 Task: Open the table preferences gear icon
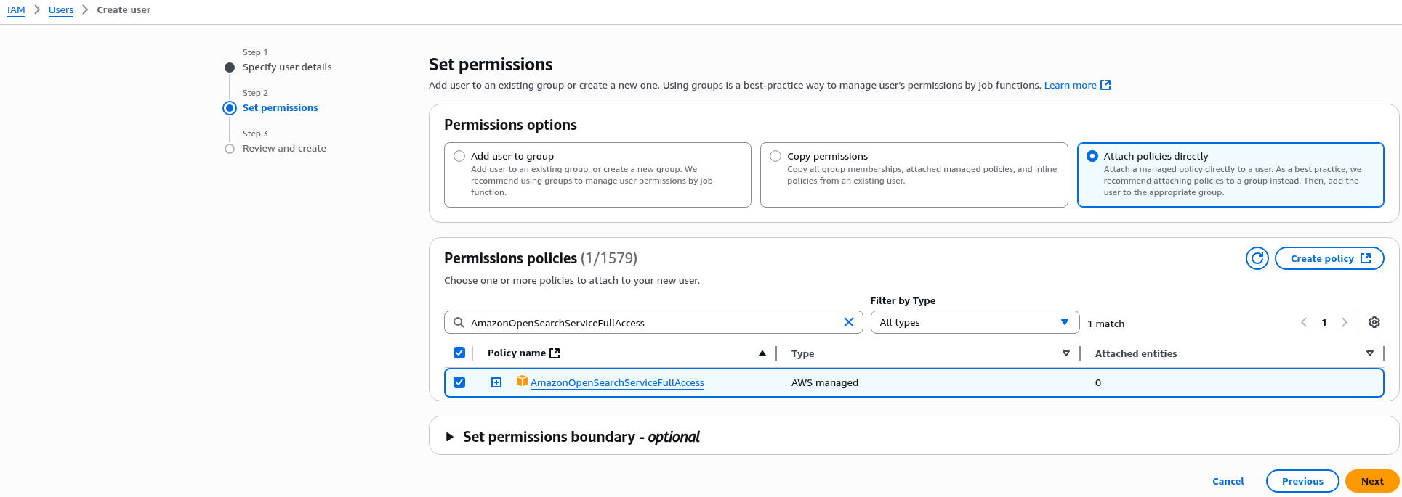coord(1374,322)
